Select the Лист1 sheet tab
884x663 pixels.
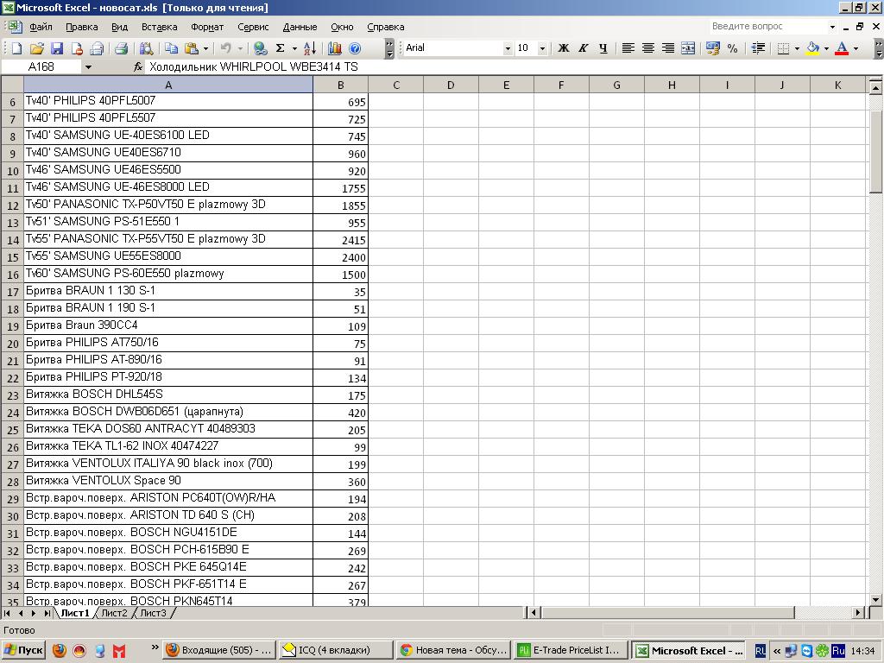pyautogui.click(x=75, y=613)
